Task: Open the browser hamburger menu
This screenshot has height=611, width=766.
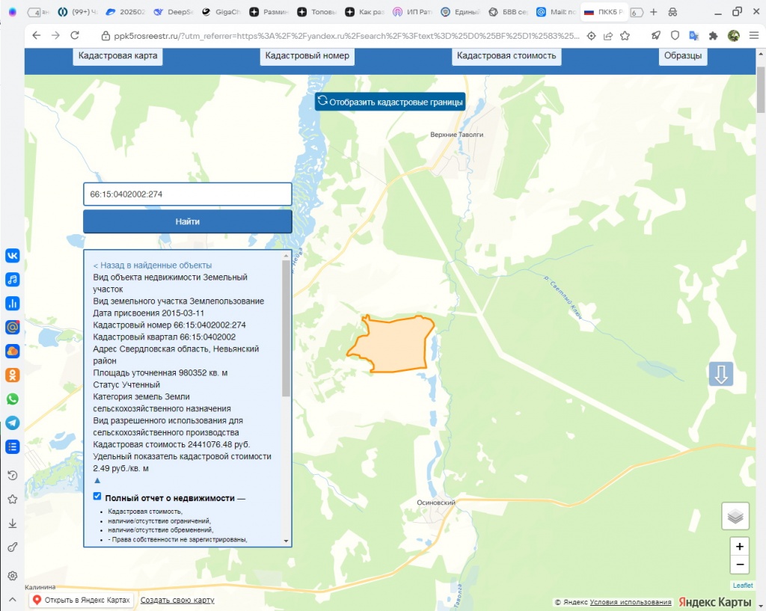Action: point(753,36)
